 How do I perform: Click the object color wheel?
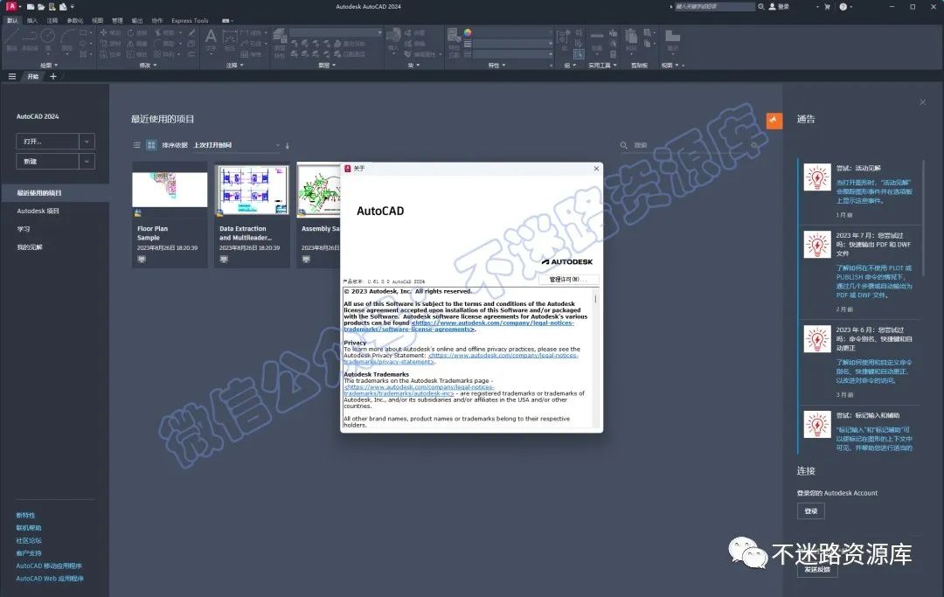pyautogui.click(x=468, y=32)
